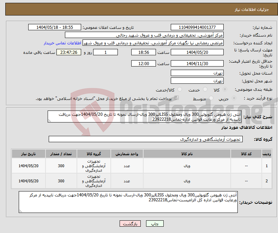Click the delivery city field تهران
The height and width of the screenshot is (233, 278).
pos(197,81)
